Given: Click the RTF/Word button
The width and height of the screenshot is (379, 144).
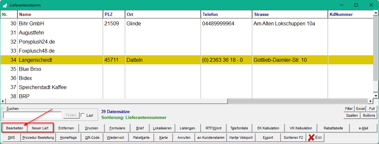Looking at the screenshot, I should [214, 128].
